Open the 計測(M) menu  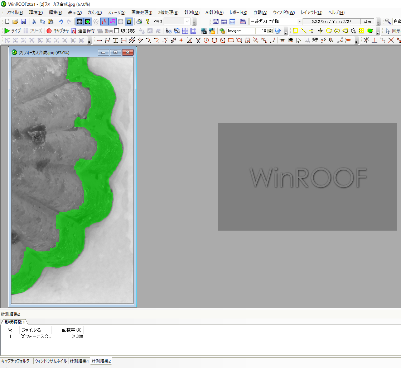pyautogui.click(x=192, y=13)
